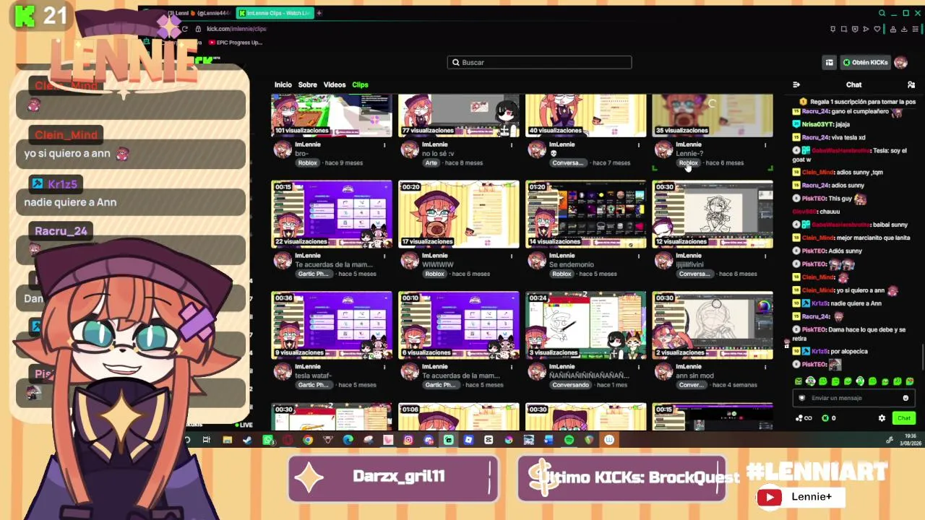This screenshot has height=520, width=925.
Task: Open options menu for clip 'tesla wataf-'
Action: tap(384, 368)
